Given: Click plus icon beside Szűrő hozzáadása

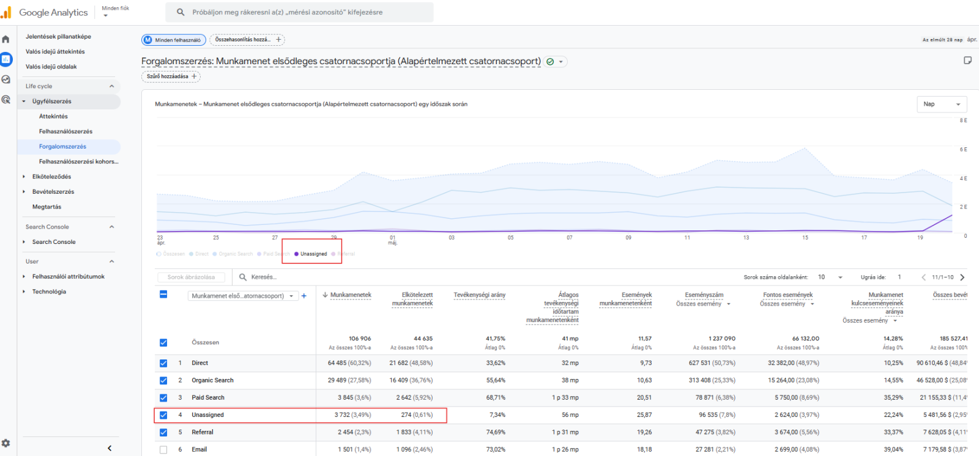Looking at the screenshot, I should click(x=194, y=76).
